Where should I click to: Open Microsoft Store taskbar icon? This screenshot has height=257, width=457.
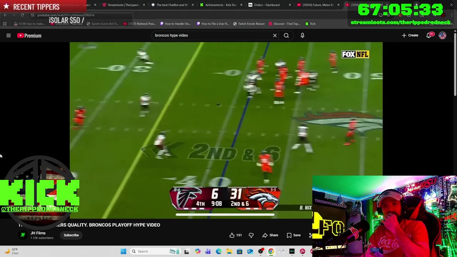click(240, 251)
